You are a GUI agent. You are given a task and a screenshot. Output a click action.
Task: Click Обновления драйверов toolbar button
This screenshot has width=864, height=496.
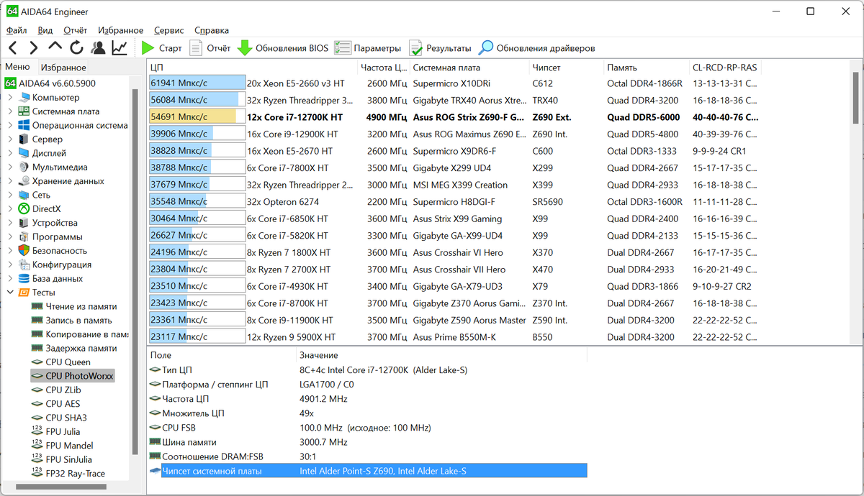coord(537,48)
